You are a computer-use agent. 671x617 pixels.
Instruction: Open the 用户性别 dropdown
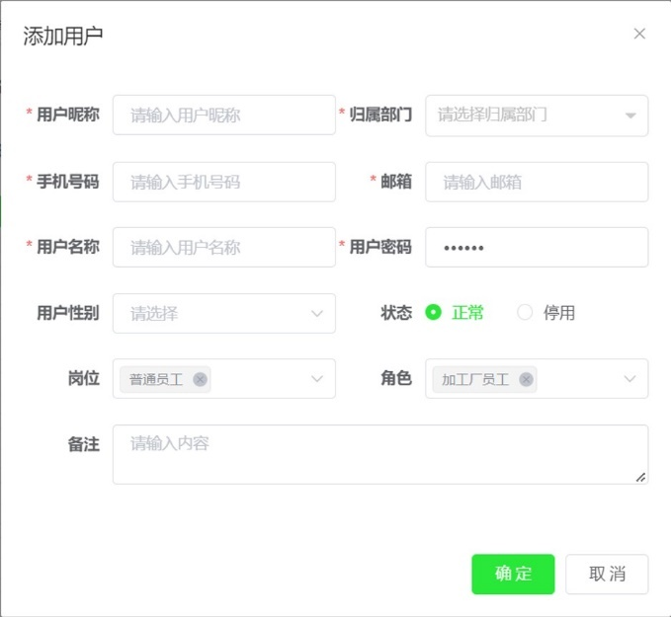pyautogui.click(x=223, y=313)
